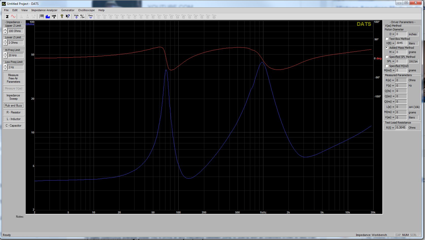Toggle the RE/IM real-imaginary display icon
Viewport: 425px width, 240px height.
[82, 16]
